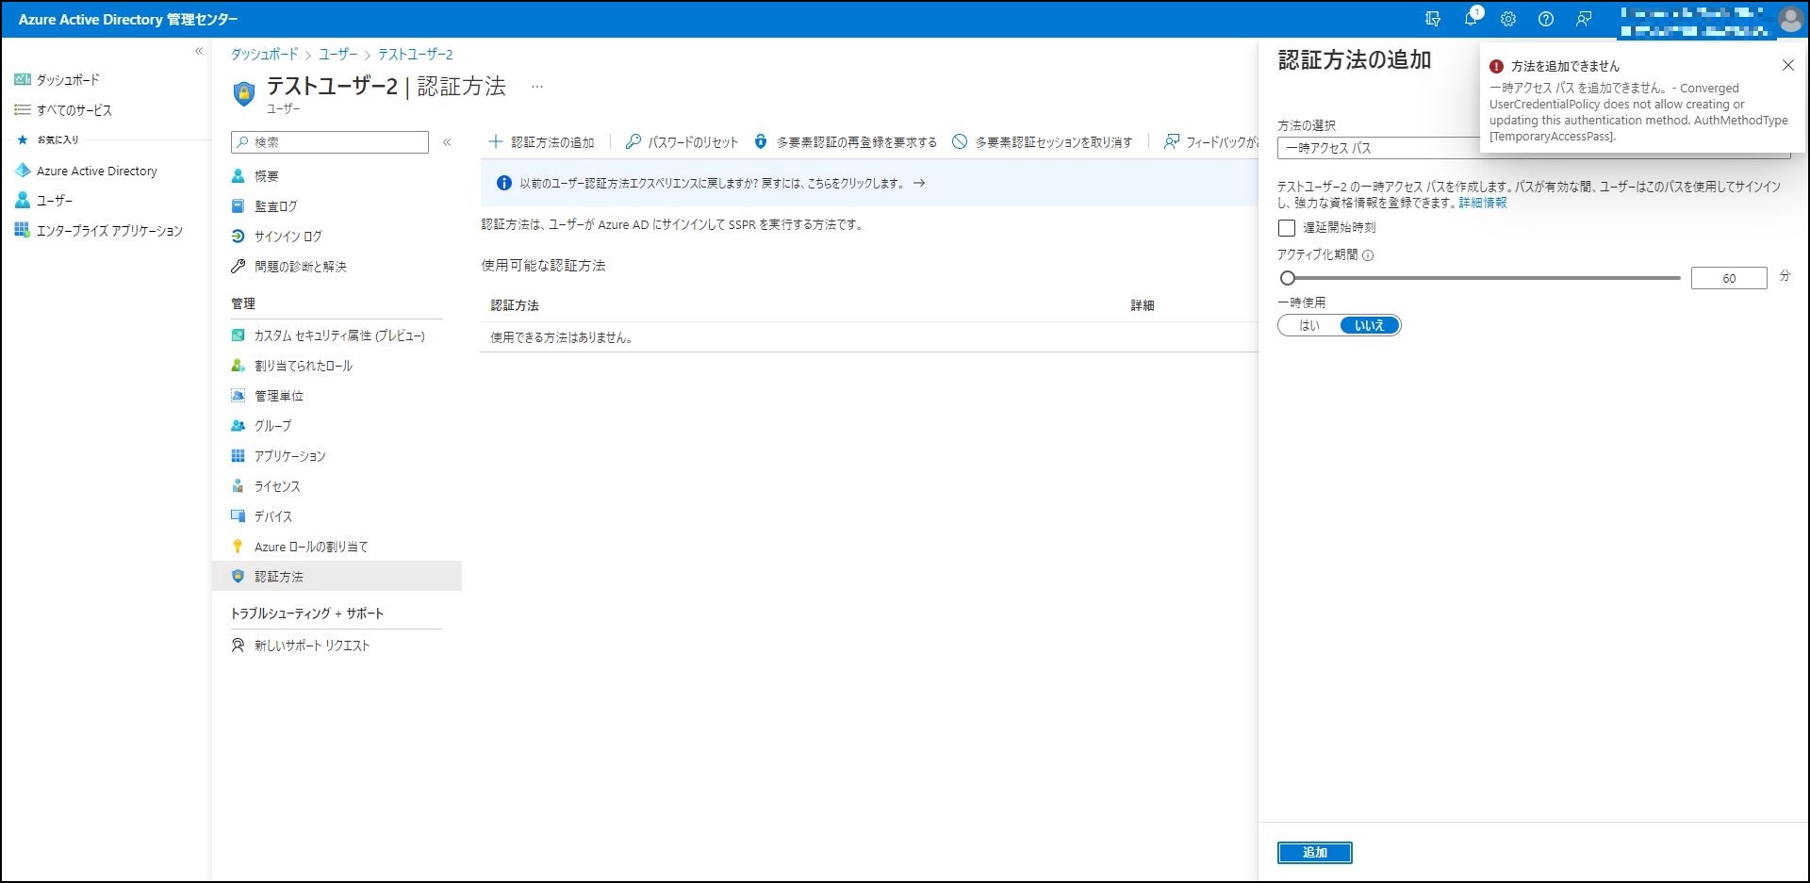Screen dimensions: 1810x883
Task: Collapse the left navigation with double chevron
Action: 199,51
